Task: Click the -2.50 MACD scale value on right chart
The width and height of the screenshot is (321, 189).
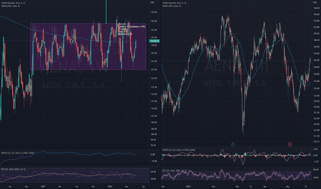Action: click(x=316, y=162)
